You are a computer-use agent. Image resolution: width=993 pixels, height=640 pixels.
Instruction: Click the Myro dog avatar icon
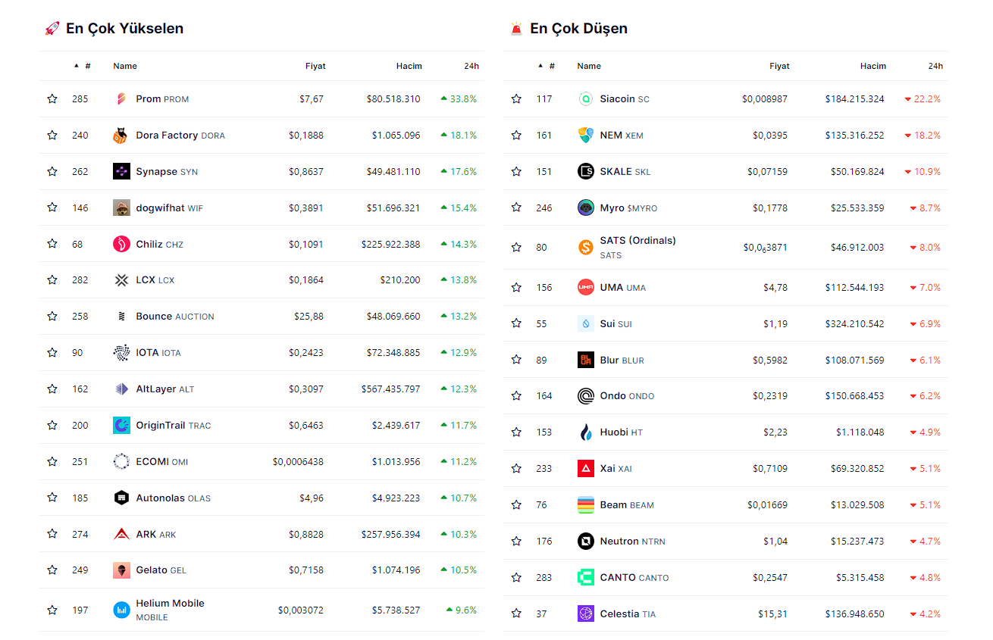pyautogui.click(x=585, y=208)
